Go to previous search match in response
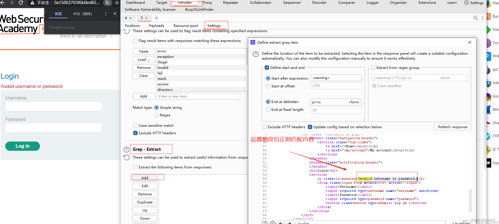Image resolution: width=499 pixels, height=224 pixels. pyautogui.click(x=281, y=223)
